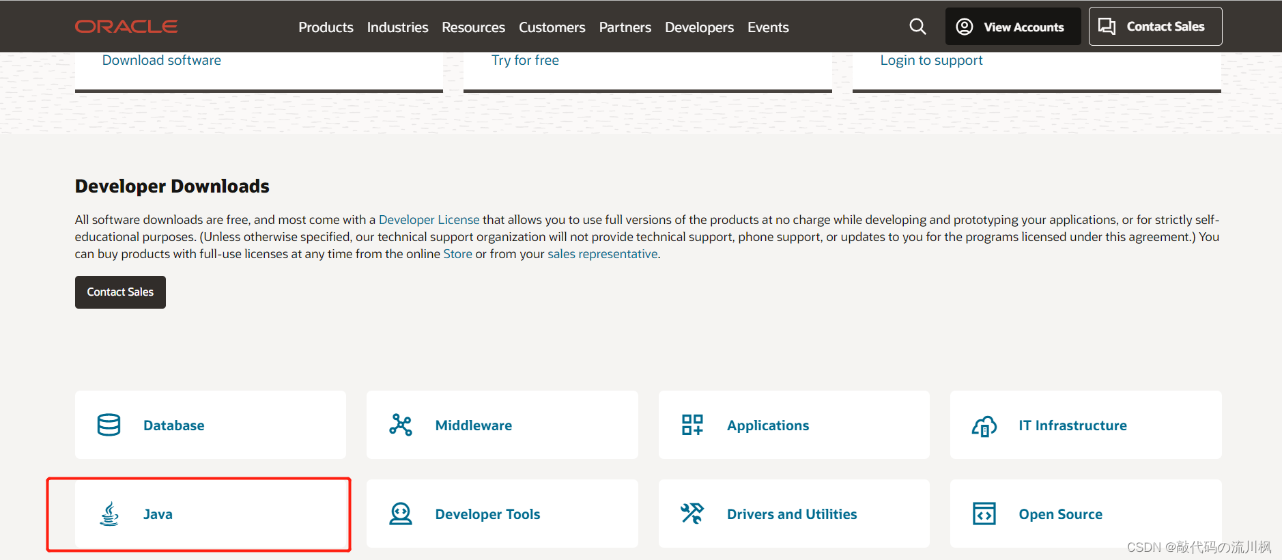Click the Drivers and Utilities tools icon
1282x560 pixels.
(692, 514)
